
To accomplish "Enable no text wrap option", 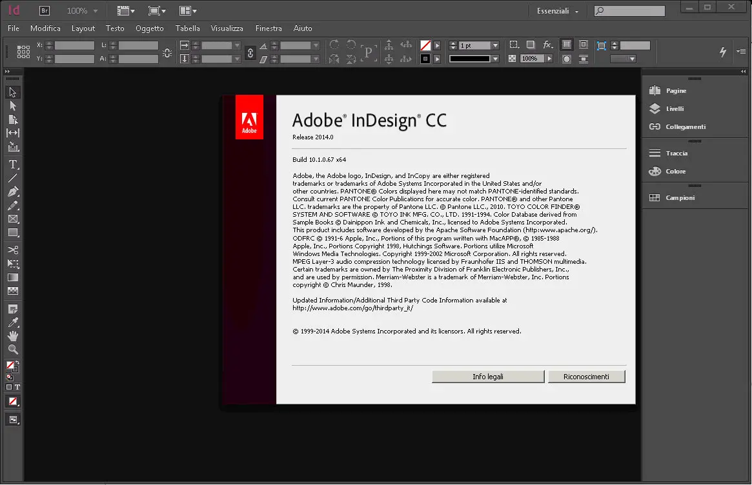I will [x=566, y=45].
